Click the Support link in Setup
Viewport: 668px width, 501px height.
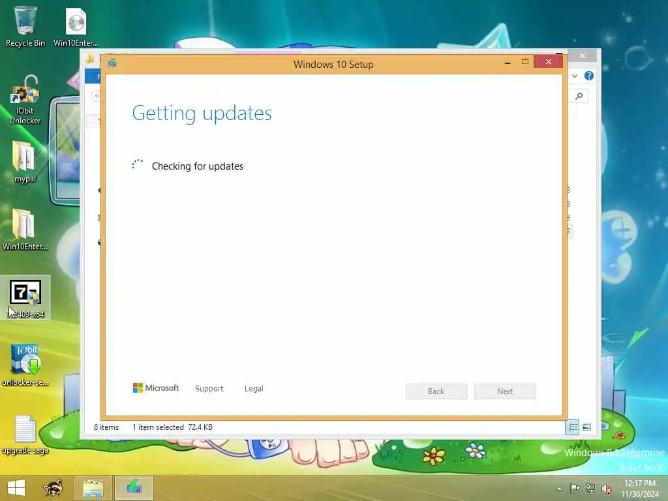pos(209,389)
